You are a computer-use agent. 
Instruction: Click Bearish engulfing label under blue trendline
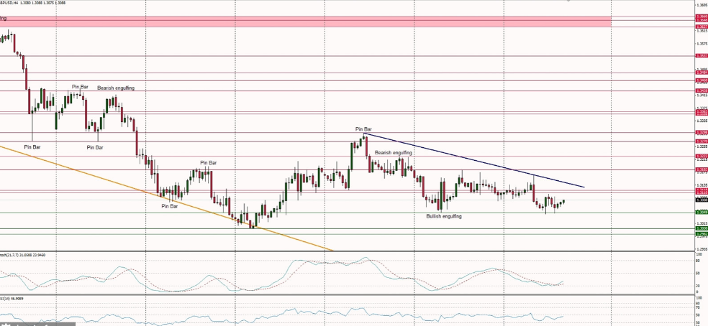click(x=393, y=152)
